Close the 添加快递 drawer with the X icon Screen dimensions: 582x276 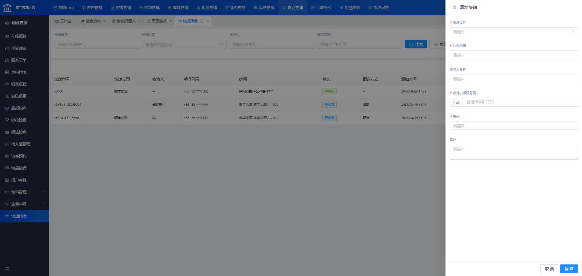point(454,7)
